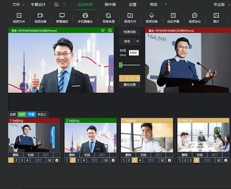Image resolution: width=231 pixels, height=189 pixels.
Task: Click the undo arrow icon in top bar
Action: [65, 4]
